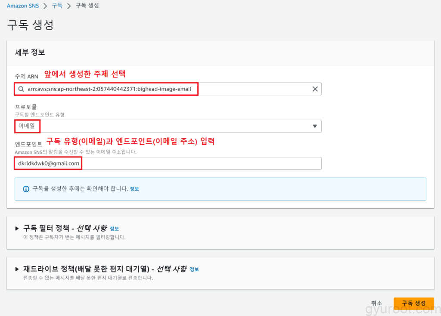Click the 구독 생성 breadcrumb item

click(x=87, y=6)
